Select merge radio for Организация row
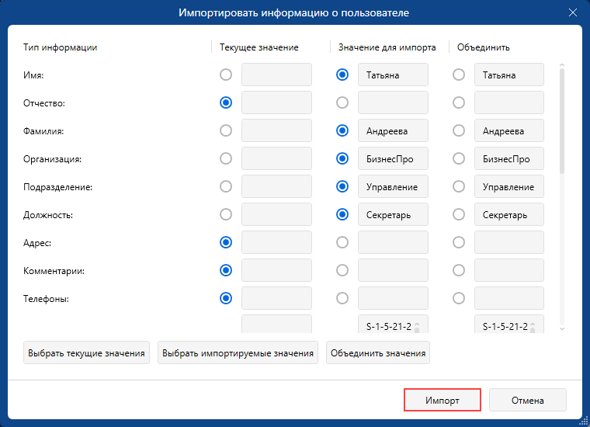 [459, 158]
